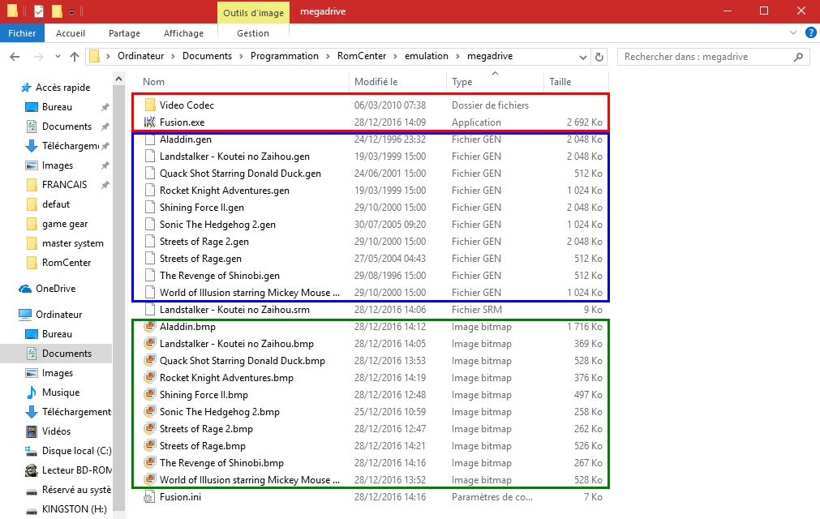Navigate to emulation in the address path
This screenshot has width=820, height=519.
(426, 56)
